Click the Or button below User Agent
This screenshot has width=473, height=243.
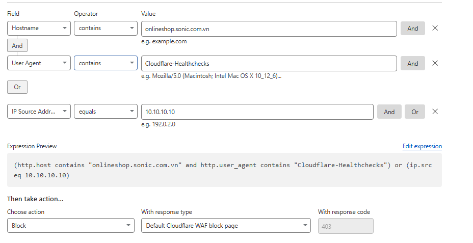(17, 87)
